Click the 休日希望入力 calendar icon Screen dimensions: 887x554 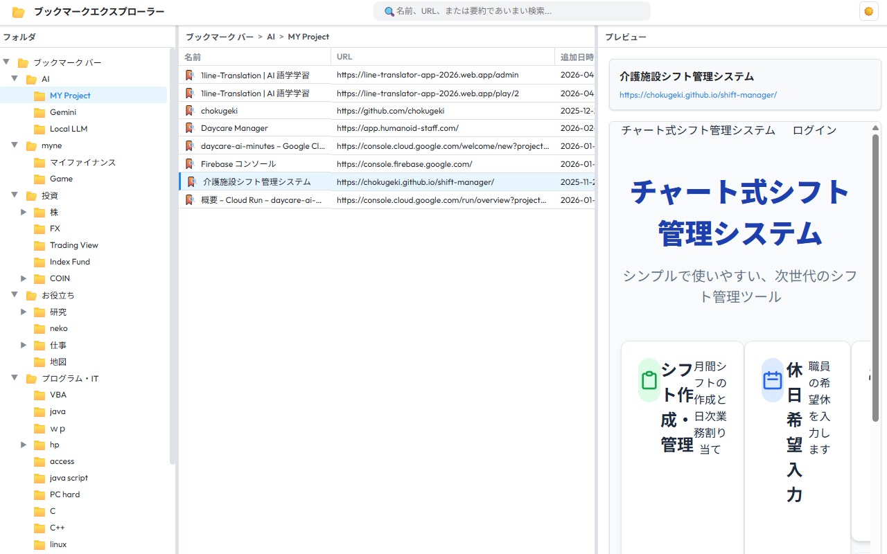point(773,380)
